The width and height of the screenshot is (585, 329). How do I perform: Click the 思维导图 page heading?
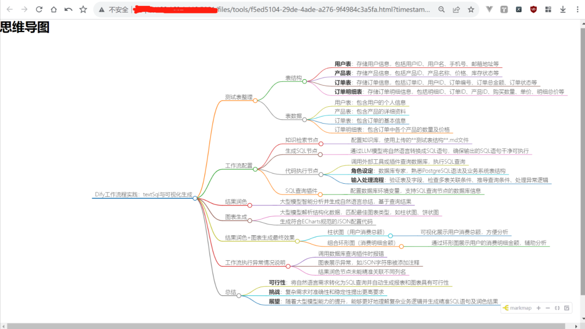click(x=24, y=27)
